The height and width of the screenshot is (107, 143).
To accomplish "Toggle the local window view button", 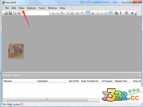I will coord(88,13).
